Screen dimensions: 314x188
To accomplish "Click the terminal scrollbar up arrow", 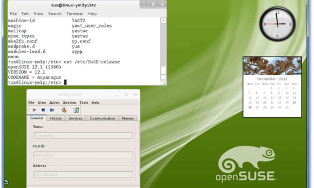I will 163,20.
